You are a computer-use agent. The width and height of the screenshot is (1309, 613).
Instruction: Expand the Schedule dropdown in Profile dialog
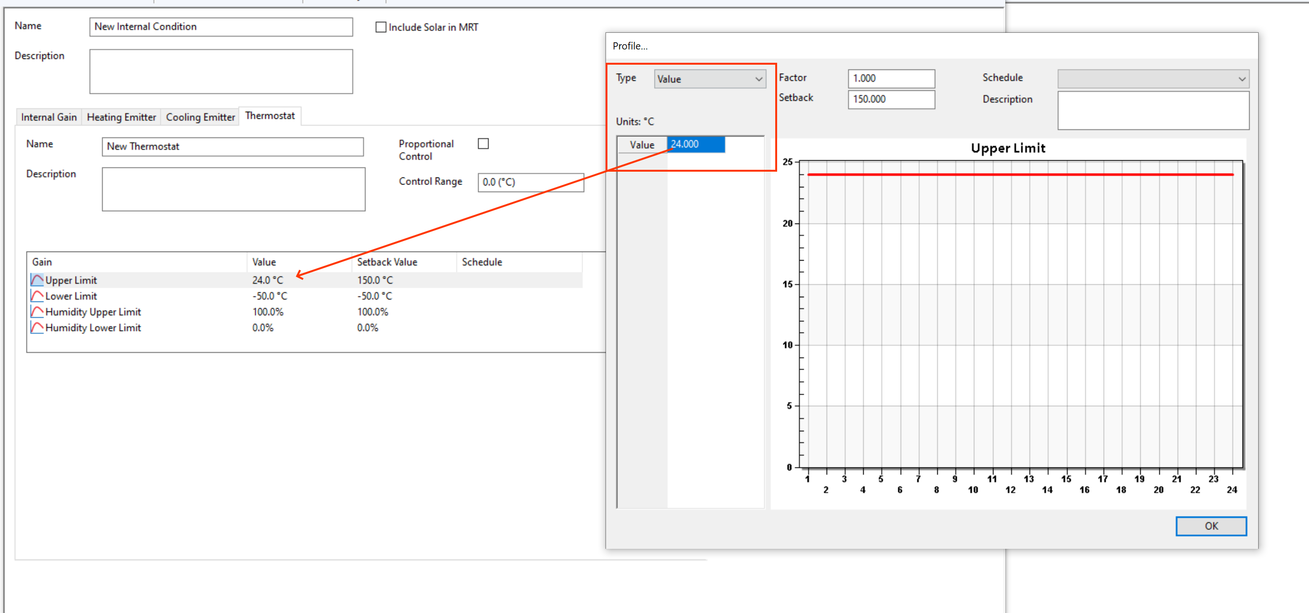[x=1153, y=79]
